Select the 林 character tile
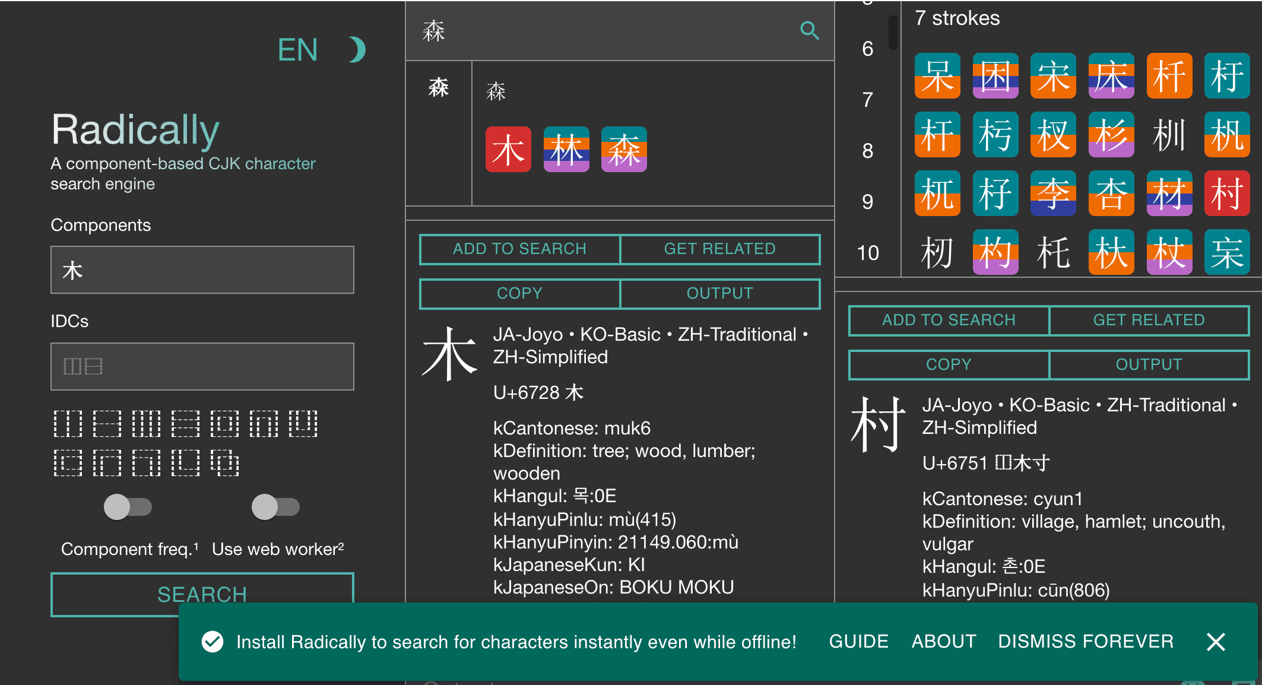1262x685 pixels. point(566,150)
